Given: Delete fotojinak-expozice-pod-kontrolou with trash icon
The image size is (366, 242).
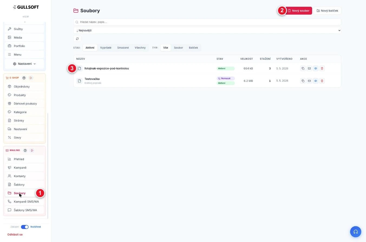Looking at the screenshot, I should point(322,68).
